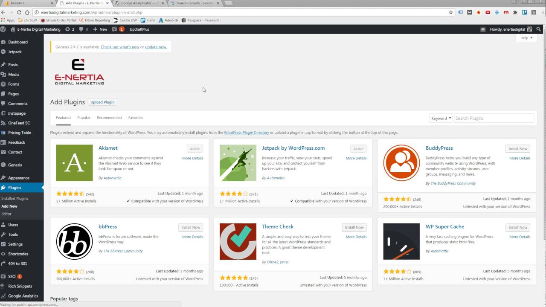Click the Comments sidebar icon
Viewport: 546px width, 307px height.
point(3,104)
